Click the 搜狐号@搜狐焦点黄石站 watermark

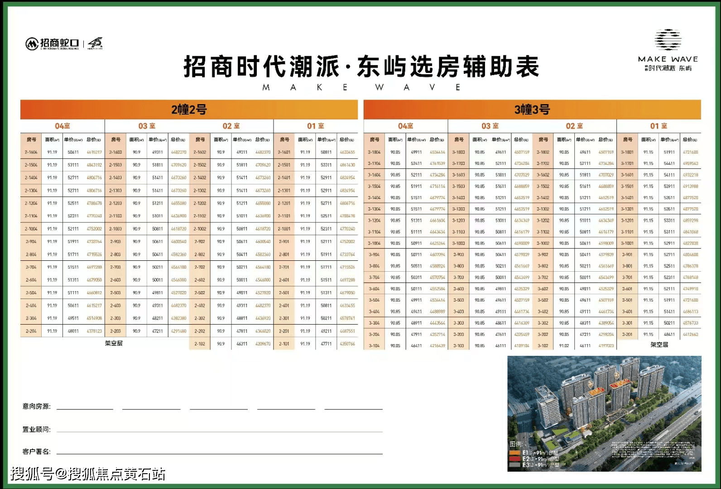coord(88,474)
